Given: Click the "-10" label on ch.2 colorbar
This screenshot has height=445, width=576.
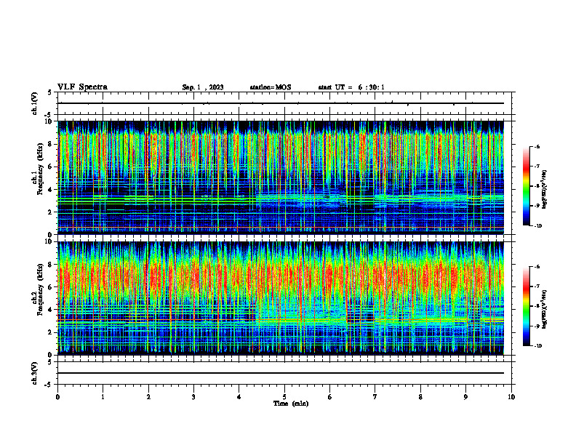Looking at the screenshot, I should click(537, 346).
